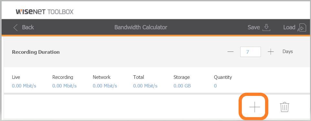Viewport: 311px width, 121px height.
Task: Click the trash can delete icon
Action: (x=284, y=107)
